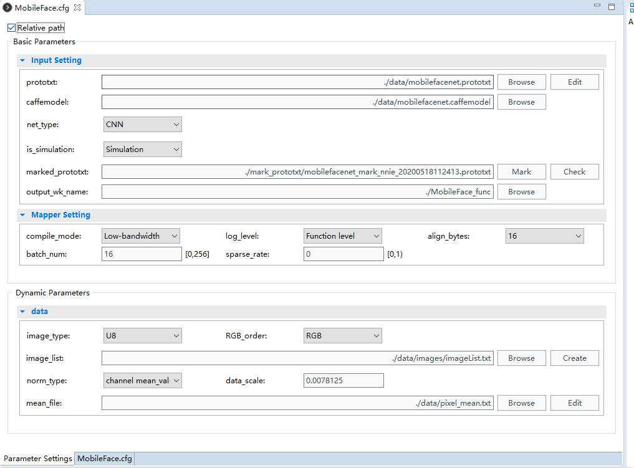Browse for the prototxt file

coord(521,82)
